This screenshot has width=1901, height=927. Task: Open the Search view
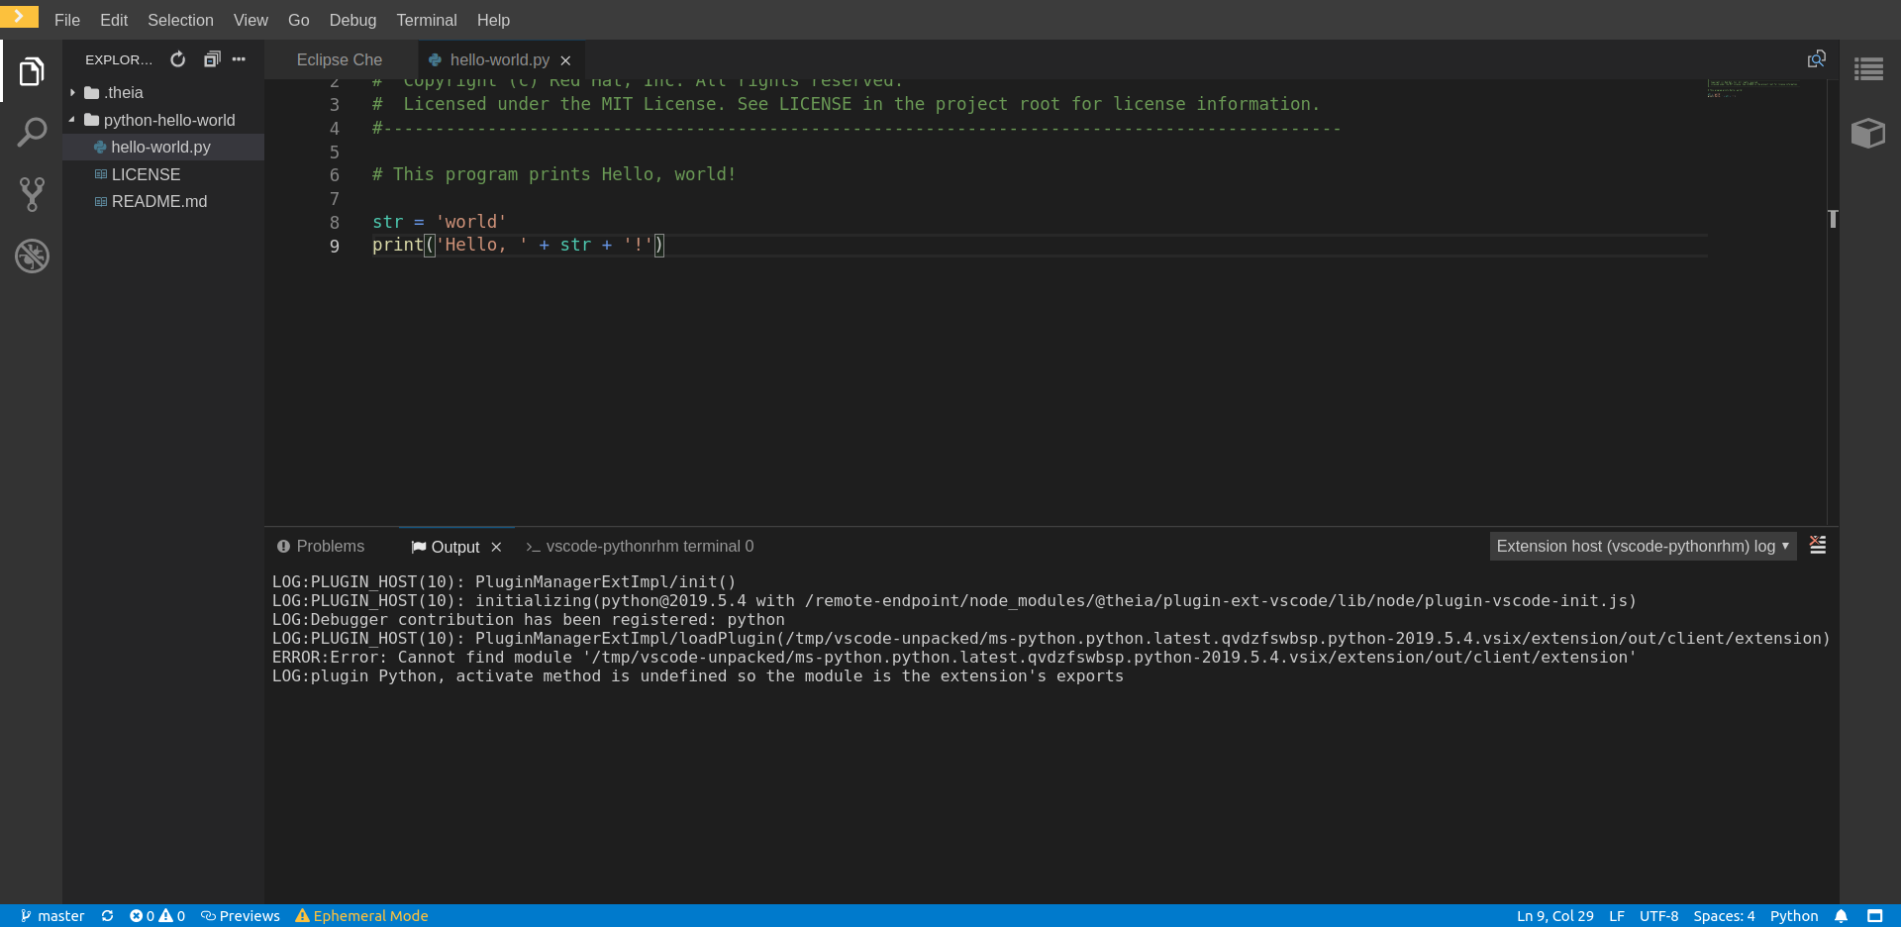[x=32, y=132]
